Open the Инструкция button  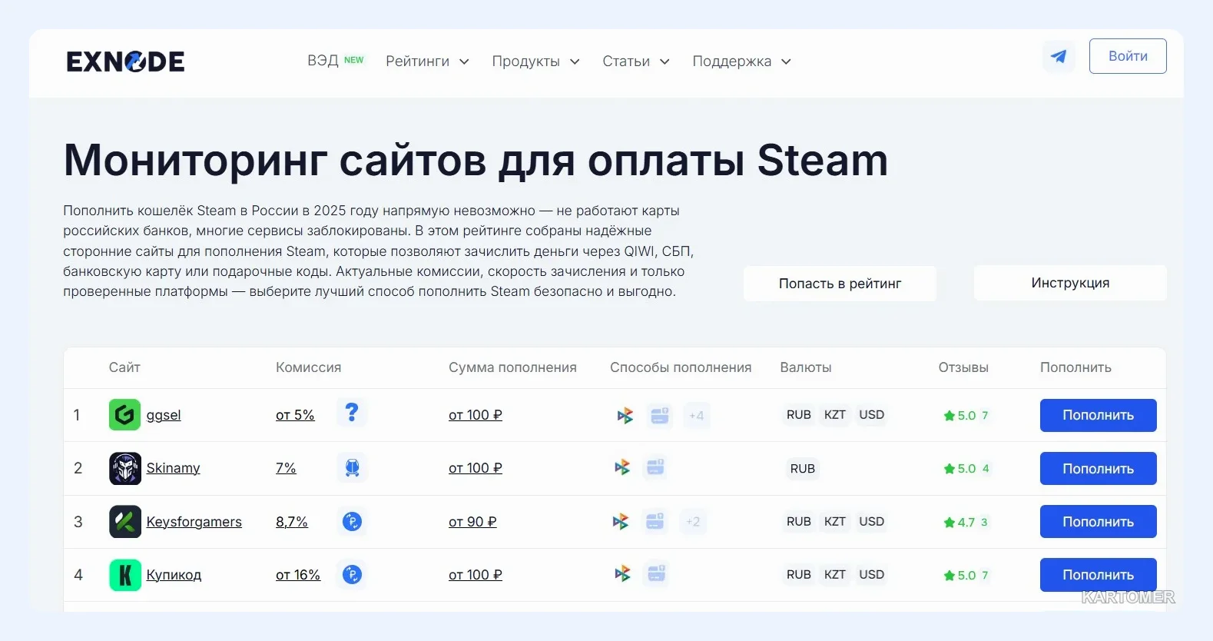pos(1070,283)
